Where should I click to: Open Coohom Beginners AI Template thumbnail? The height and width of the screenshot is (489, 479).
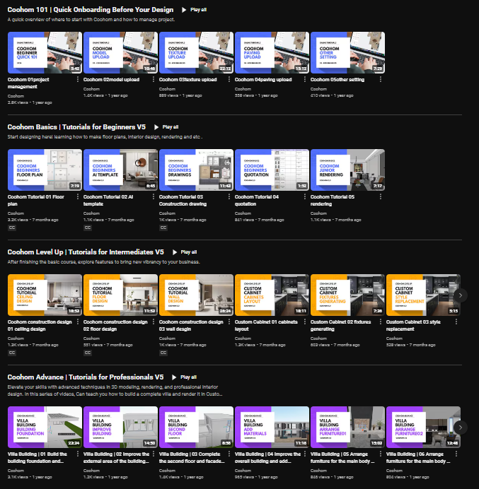pos(120,170)
